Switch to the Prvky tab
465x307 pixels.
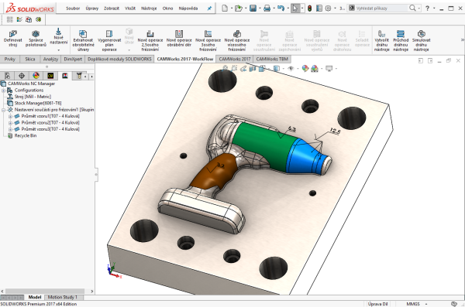point(10,60)
